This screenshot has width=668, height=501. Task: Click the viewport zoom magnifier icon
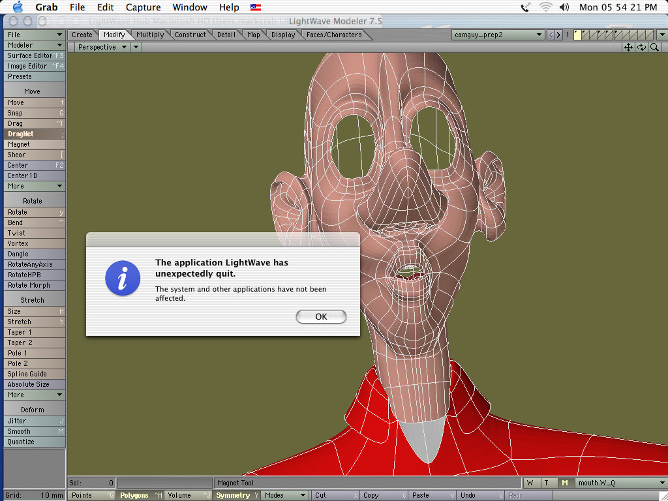[654, 47]
